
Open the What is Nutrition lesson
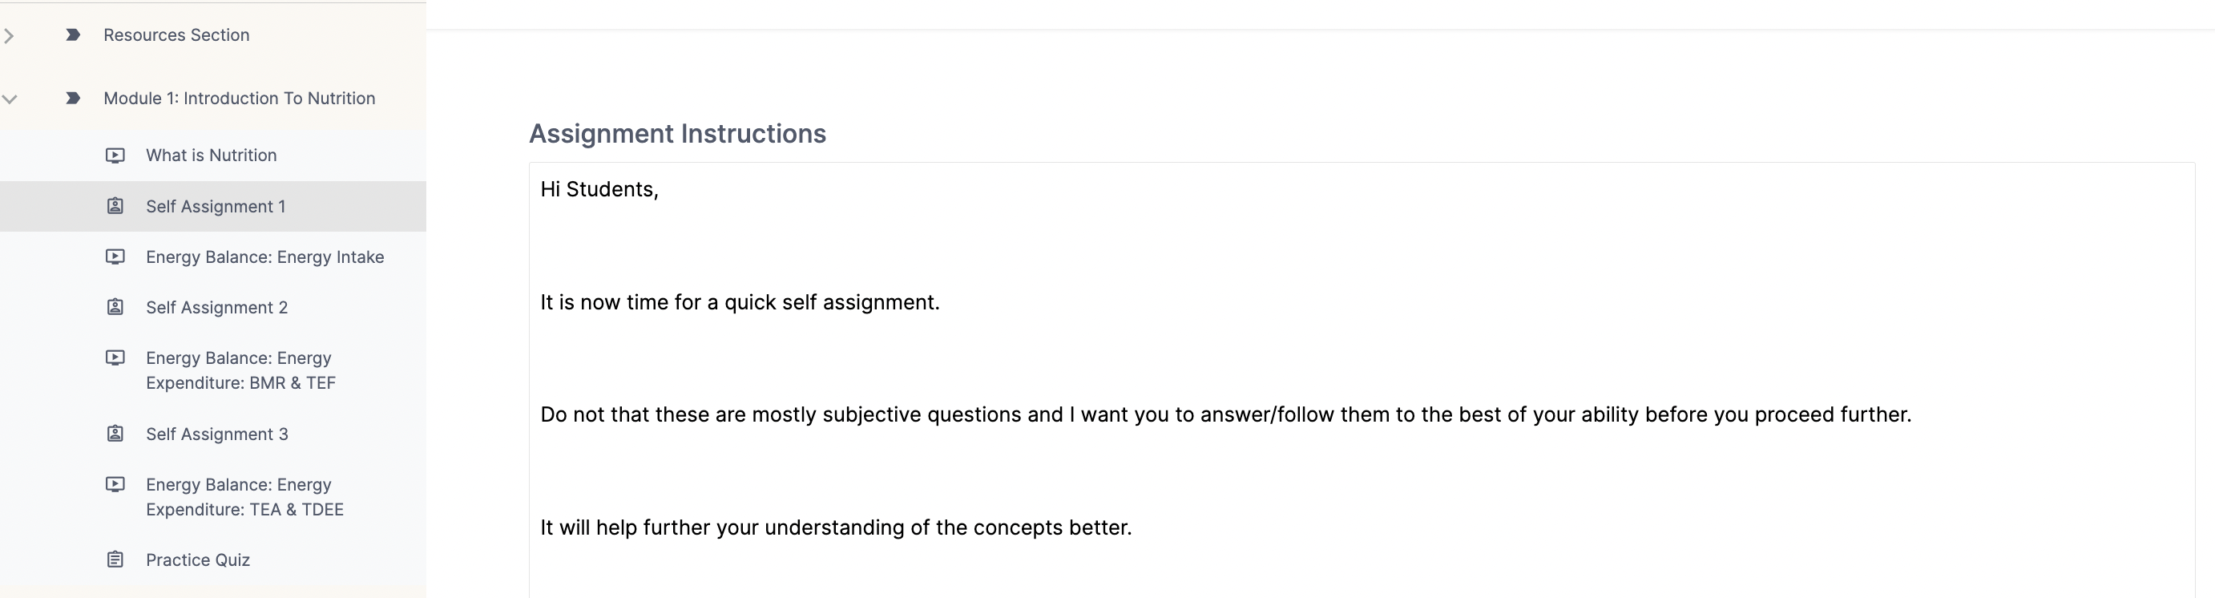point(213,156)
